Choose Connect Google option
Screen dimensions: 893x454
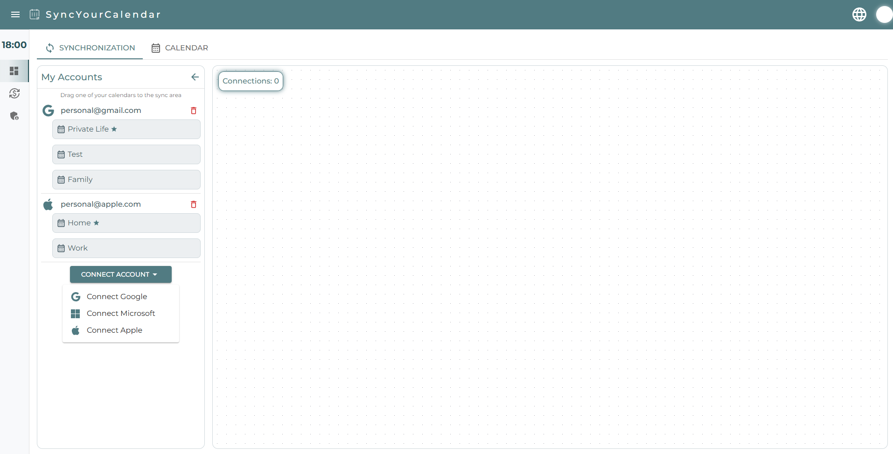[x=117, y=297]
